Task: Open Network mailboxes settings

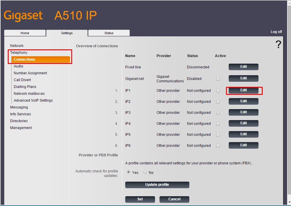Action: pos(29,94)
